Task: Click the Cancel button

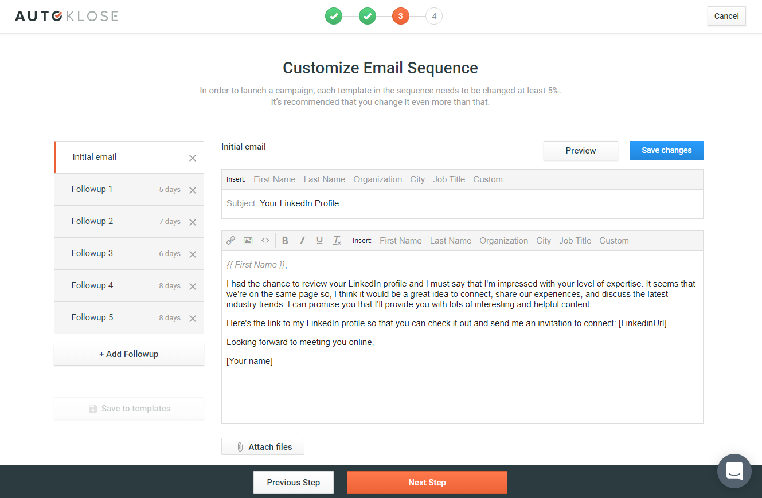Action: point(726,16)
